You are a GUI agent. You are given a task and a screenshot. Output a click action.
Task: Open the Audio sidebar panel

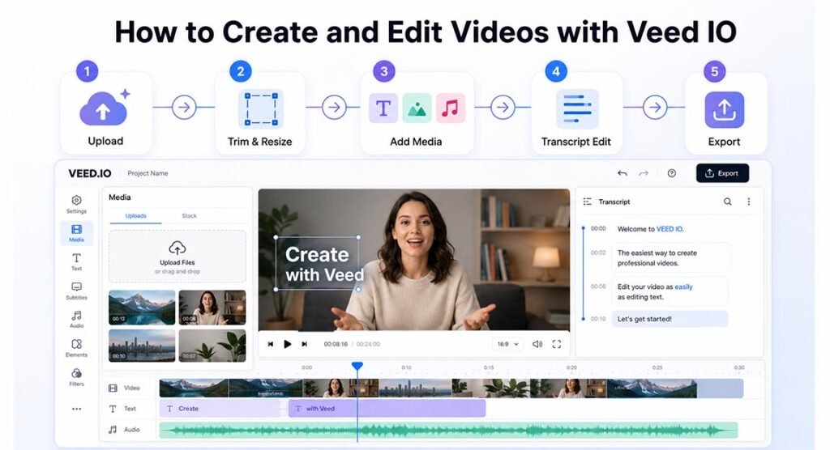(x=76, y=319)
